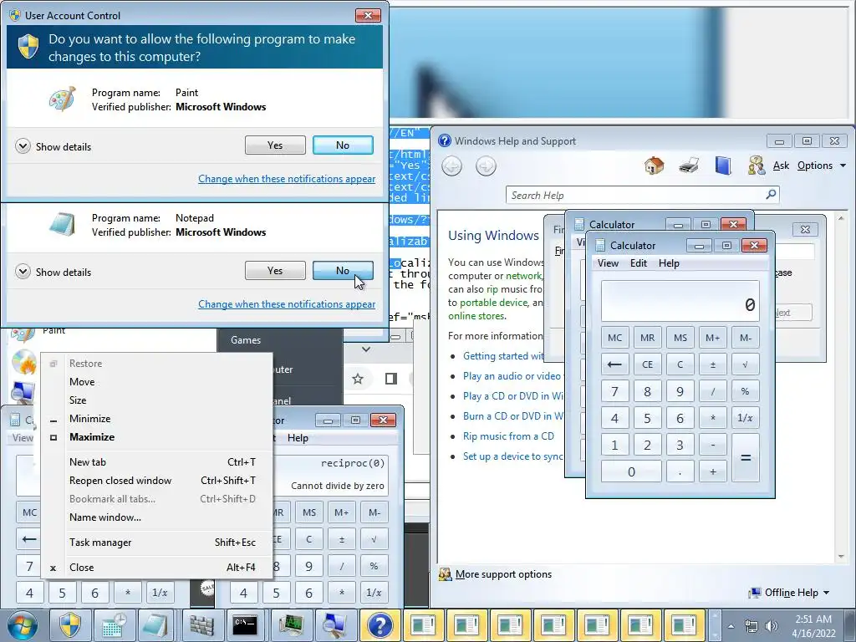Select New tab in the context menu
The width and height of the screenshot is (856, 642).
tap(156, 461)
